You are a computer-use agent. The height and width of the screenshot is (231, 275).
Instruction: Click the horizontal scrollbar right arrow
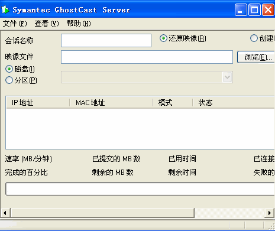click(269, 213)
